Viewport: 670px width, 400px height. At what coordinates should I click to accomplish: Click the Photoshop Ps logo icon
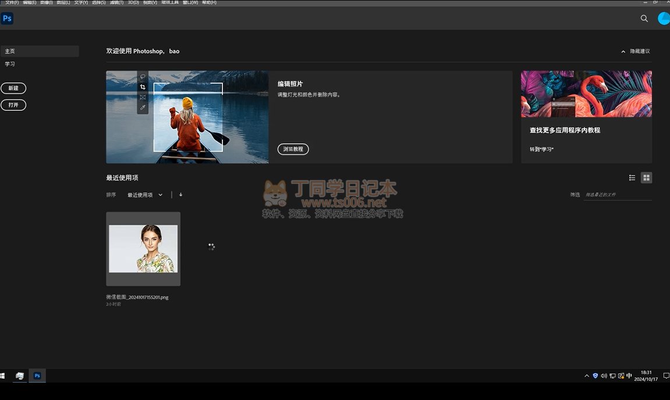point(7,19)
